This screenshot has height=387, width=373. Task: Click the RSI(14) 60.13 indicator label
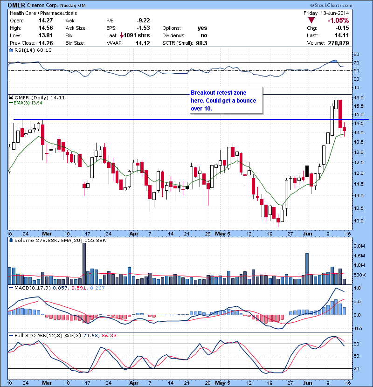[33, 50]
